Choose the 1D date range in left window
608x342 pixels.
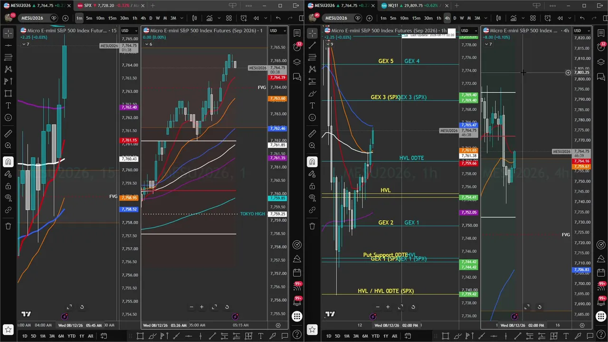click(25, 336)
